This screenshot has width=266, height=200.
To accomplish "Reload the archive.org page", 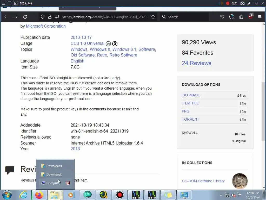I will 25,17.
